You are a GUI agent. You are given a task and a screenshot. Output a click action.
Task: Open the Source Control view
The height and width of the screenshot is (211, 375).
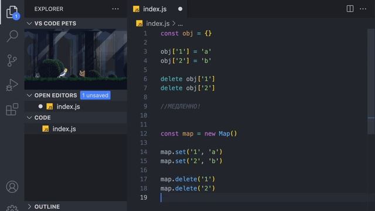12,60
